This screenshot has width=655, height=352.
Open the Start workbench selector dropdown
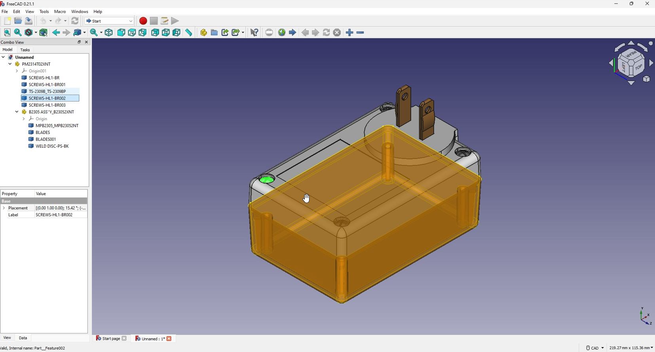click(109, 21)
